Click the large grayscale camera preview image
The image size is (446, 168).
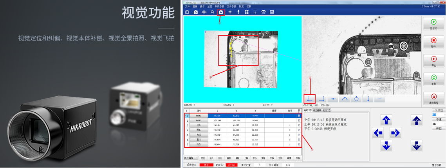[x=361, y=55]
